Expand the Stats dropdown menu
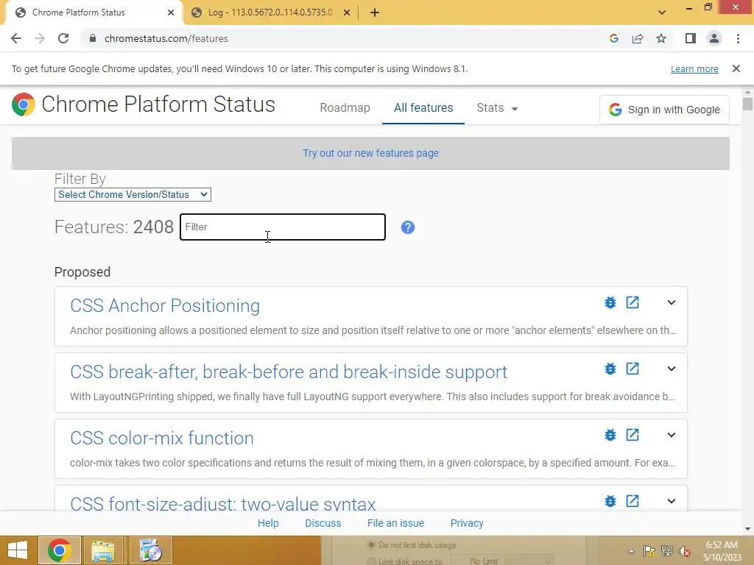The height and width of the screenshot is (565, 754). (497, 107)
